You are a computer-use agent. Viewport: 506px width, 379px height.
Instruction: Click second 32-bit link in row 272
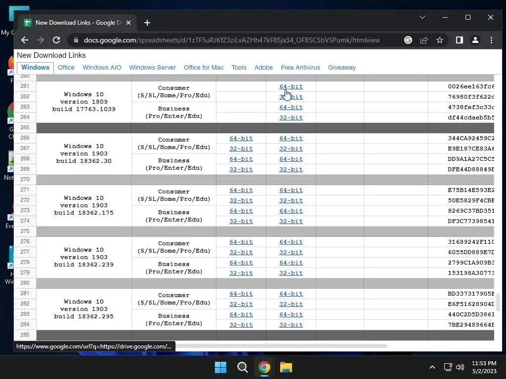291,200
